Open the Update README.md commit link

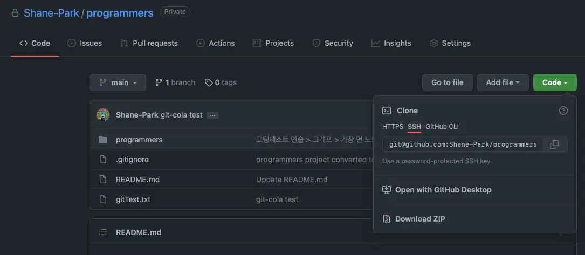click(x=292, y=180)
